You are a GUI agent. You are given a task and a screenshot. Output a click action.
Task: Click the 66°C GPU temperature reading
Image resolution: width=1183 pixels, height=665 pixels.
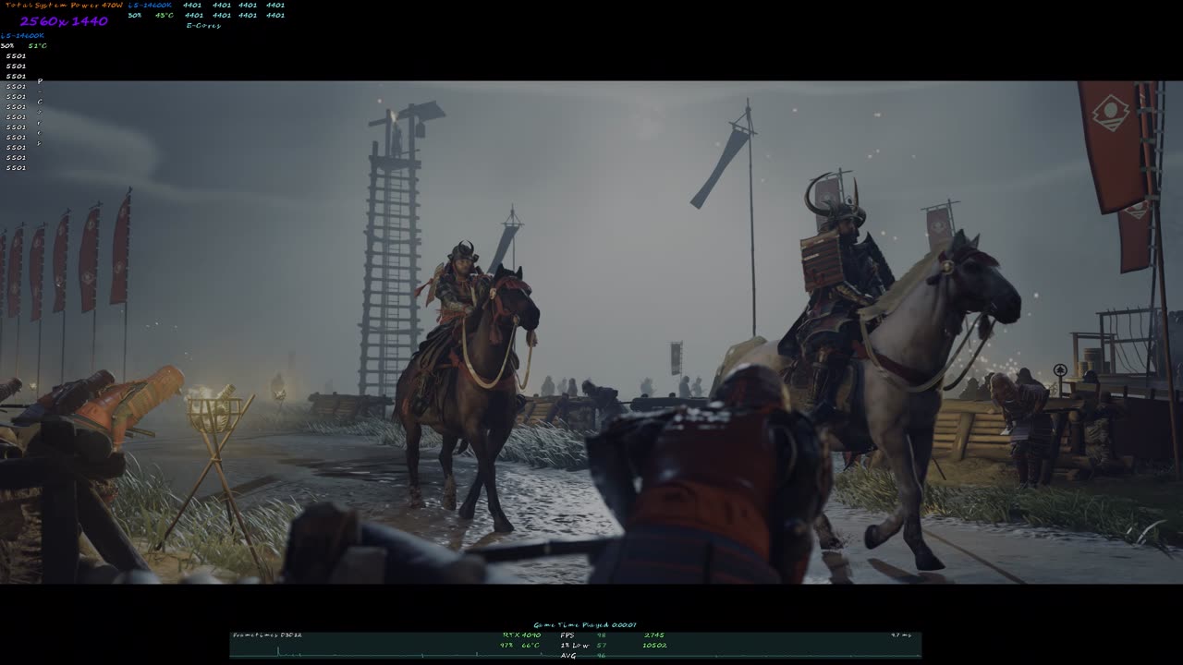coord(531,646)
